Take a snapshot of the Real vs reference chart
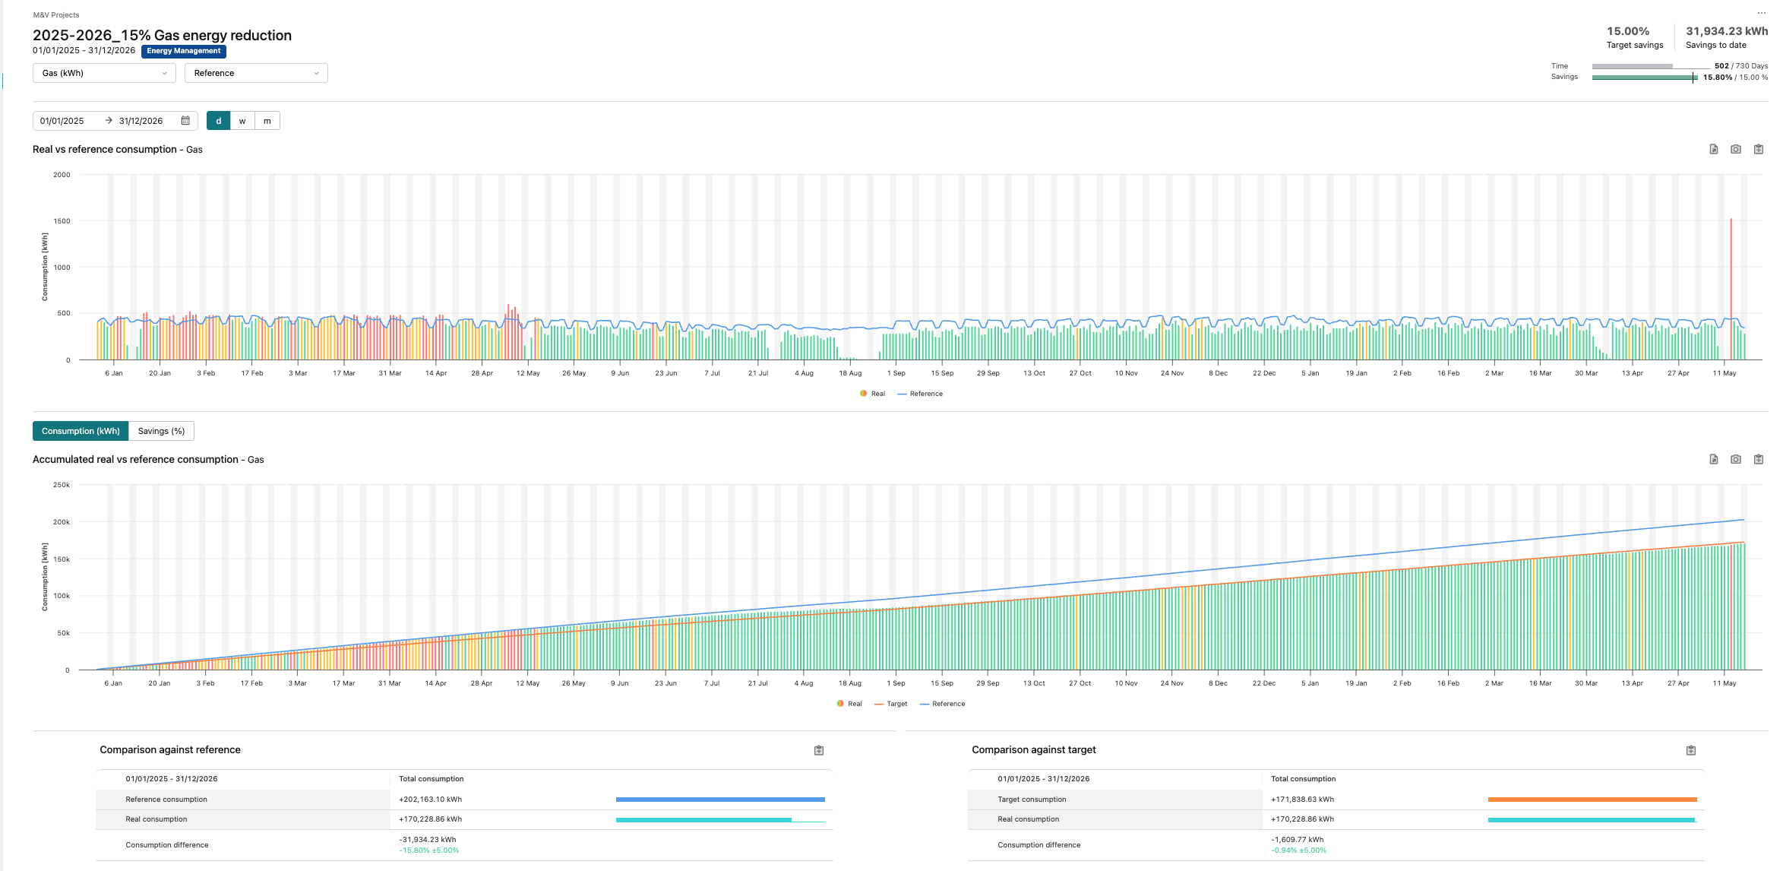Viewport: 1783px width, 871px height. coord(1736,149)
